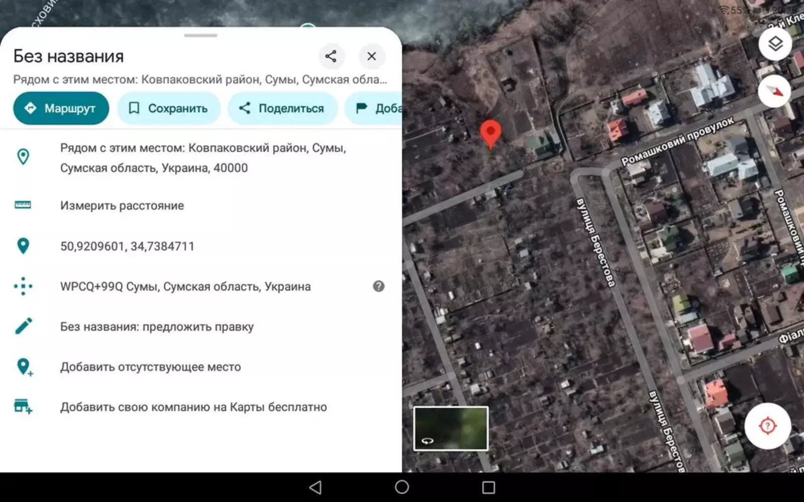Open Добавить свою компанию на Карты
Viewport: 804px width, 502px height.
coord(193,407)
